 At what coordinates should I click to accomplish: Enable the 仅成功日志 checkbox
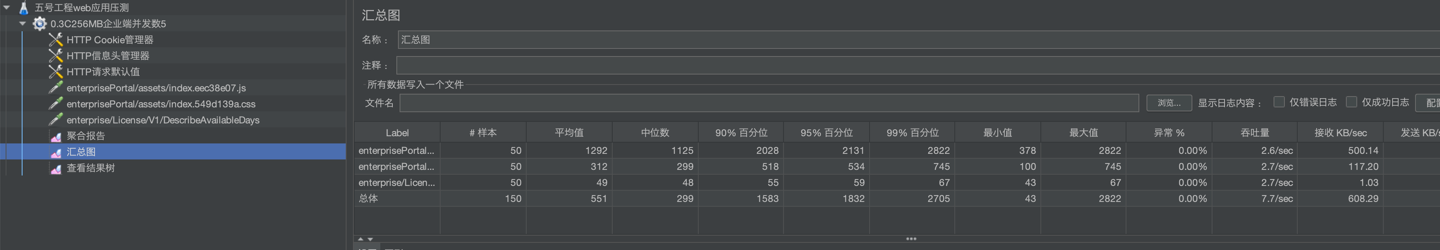pos(1352,101)
